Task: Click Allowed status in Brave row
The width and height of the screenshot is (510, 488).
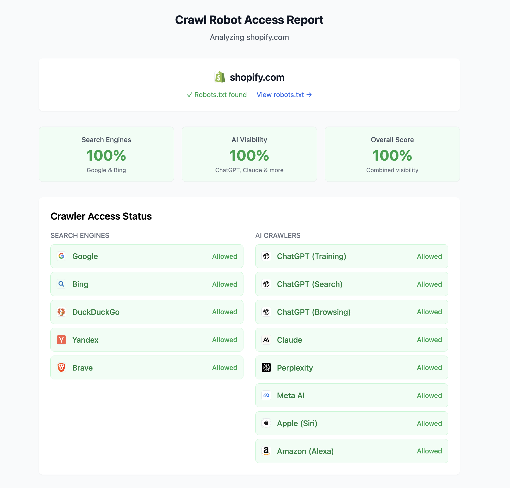Action: click(x=225, y=368)
